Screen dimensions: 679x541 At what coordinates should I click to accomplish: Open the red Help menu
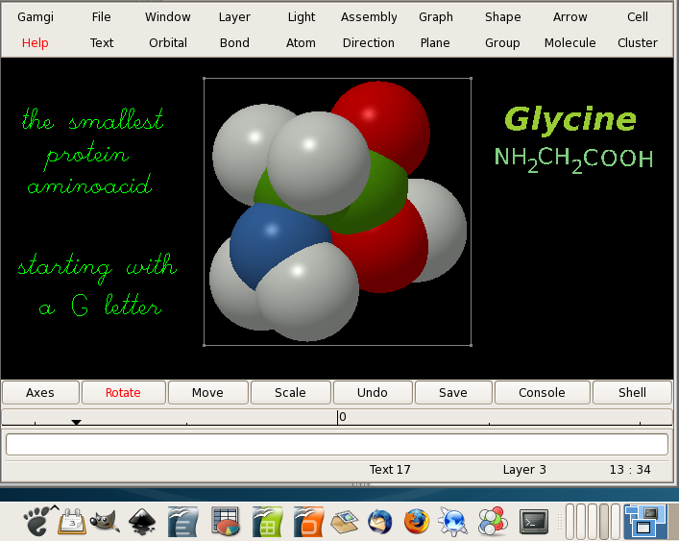(x=36, y=43)
